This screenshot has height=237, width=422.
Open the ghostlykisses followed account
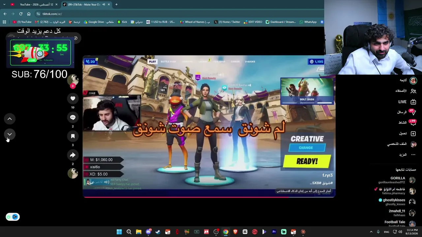(397, 202)
